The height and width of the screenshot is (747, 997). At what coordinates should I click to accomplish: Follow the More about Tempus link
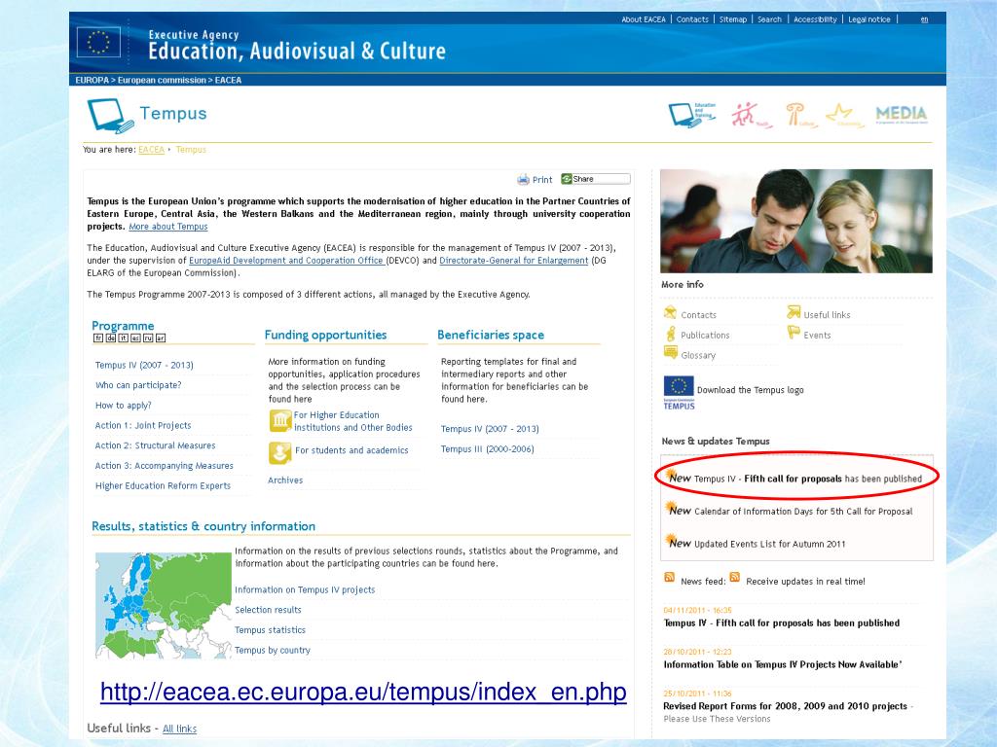pyautogui.click(x=168, y=227)
